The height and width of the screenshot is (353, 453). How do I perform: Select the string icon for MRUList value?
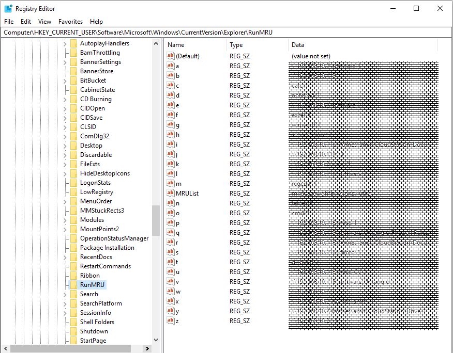[171, 193]
